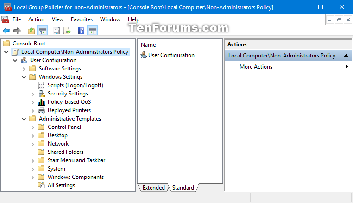Expand the System folder node
353x203 pixels.
[32, 169]
